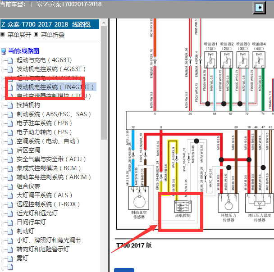Click the blue button below the diagram

coord(124,270)
